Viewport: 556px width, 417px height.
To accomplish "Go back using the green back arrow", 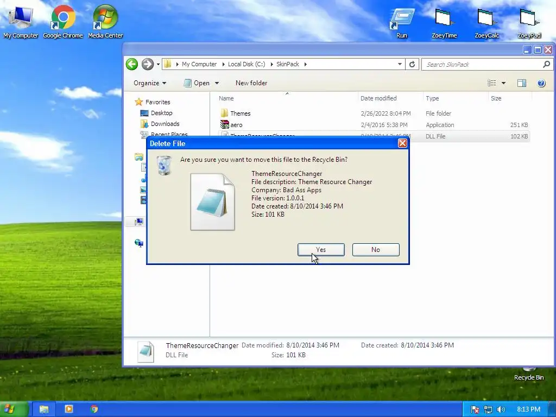I will (x=132, y=64).
